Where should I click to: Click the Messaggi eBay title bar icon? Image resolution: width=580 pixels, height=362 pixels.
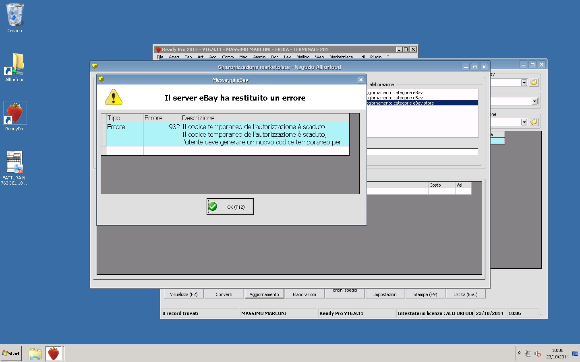coord(101,79)
